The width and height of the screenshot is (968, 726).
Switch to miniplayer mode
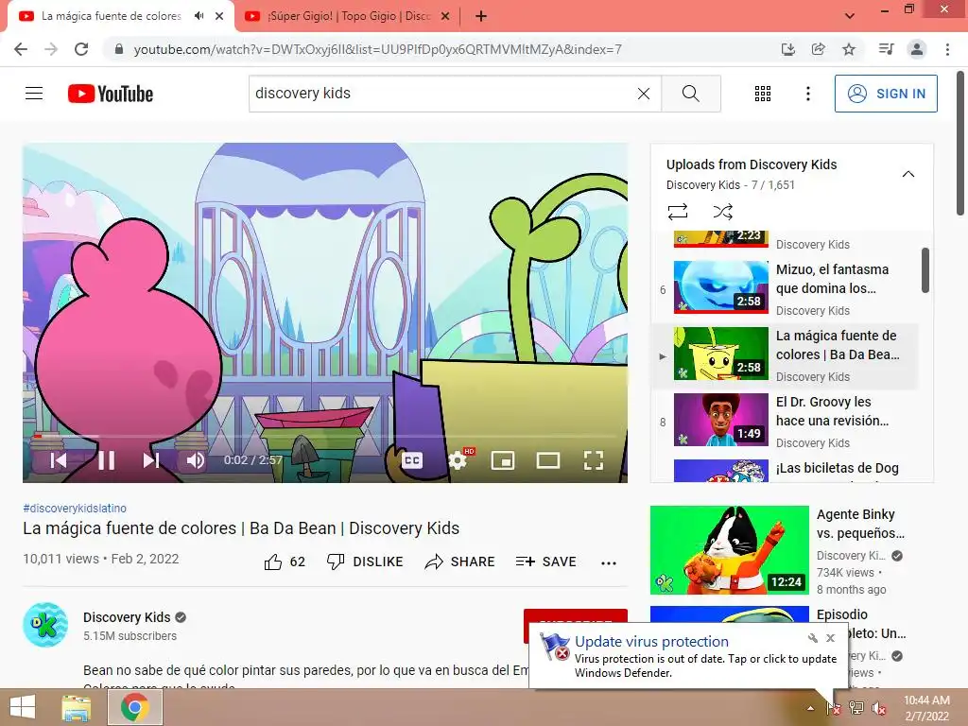tap(503, 460)
